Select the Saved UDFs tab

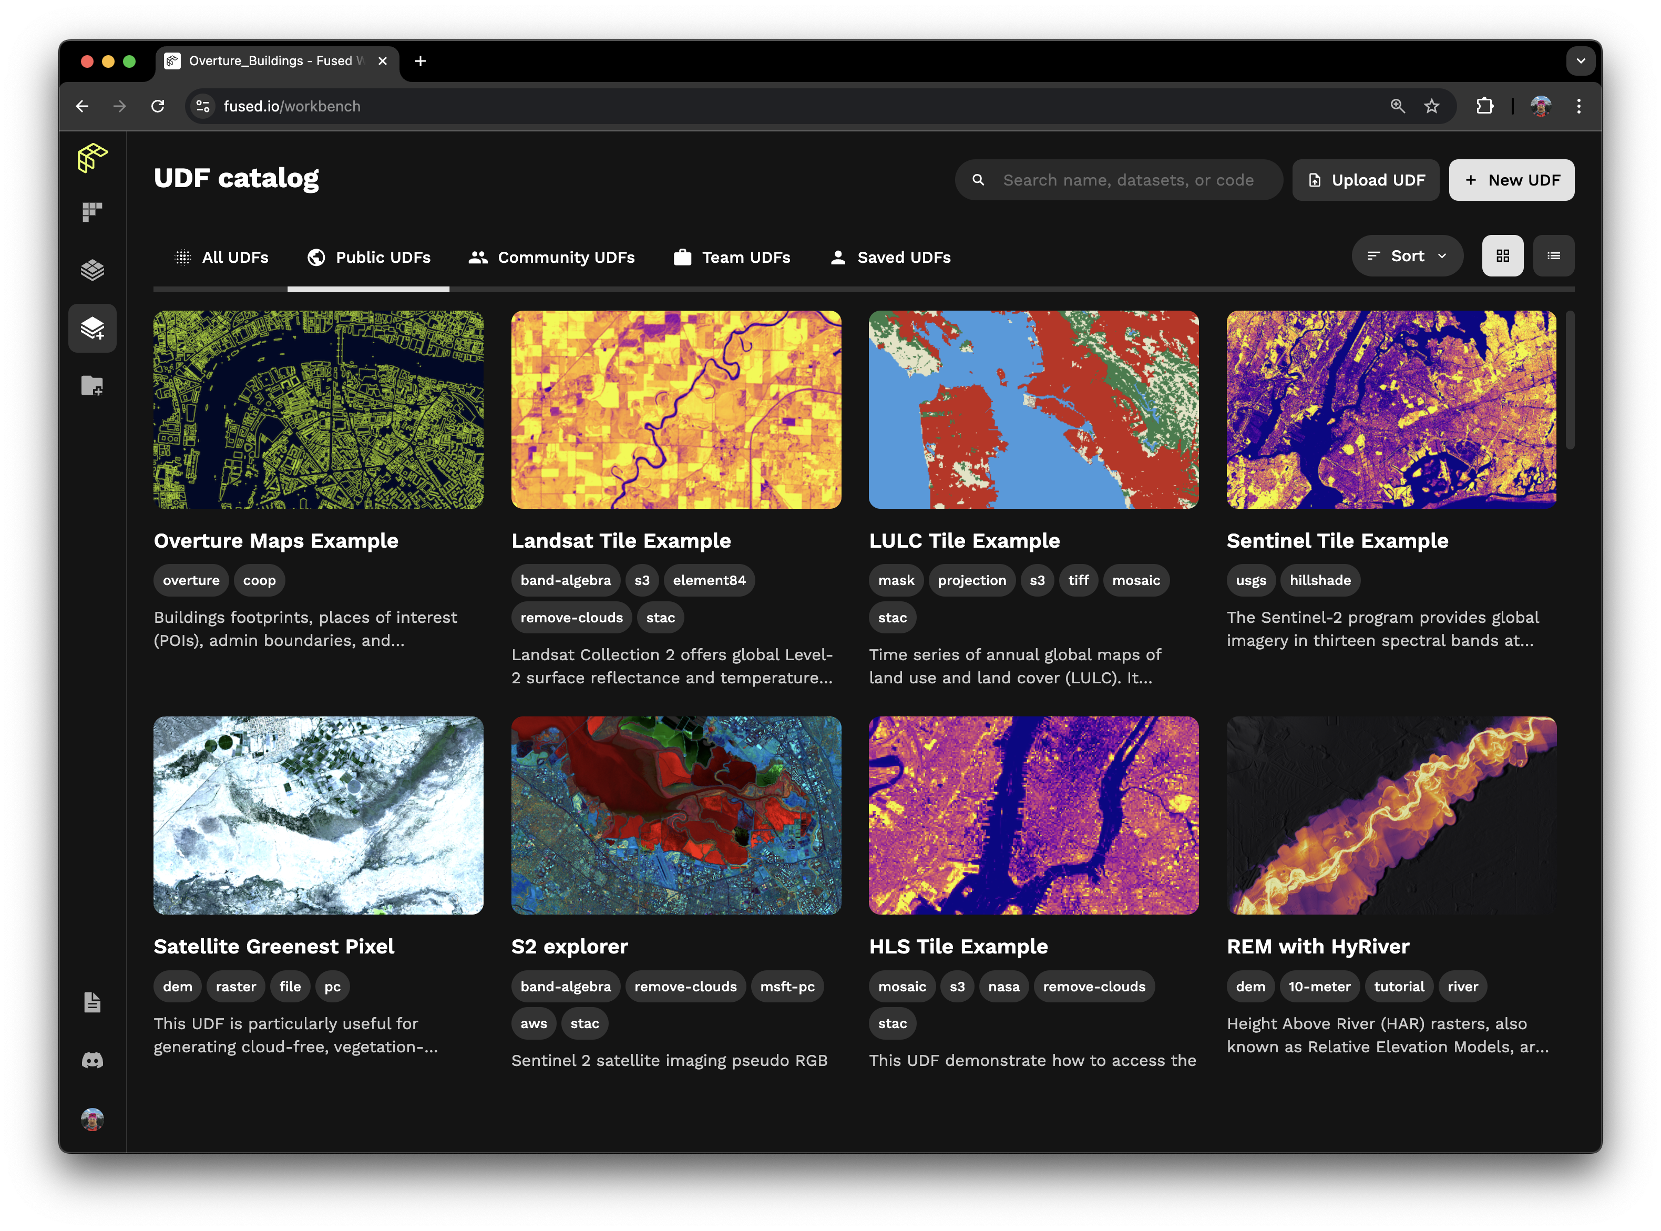click(x=890, y=257)
